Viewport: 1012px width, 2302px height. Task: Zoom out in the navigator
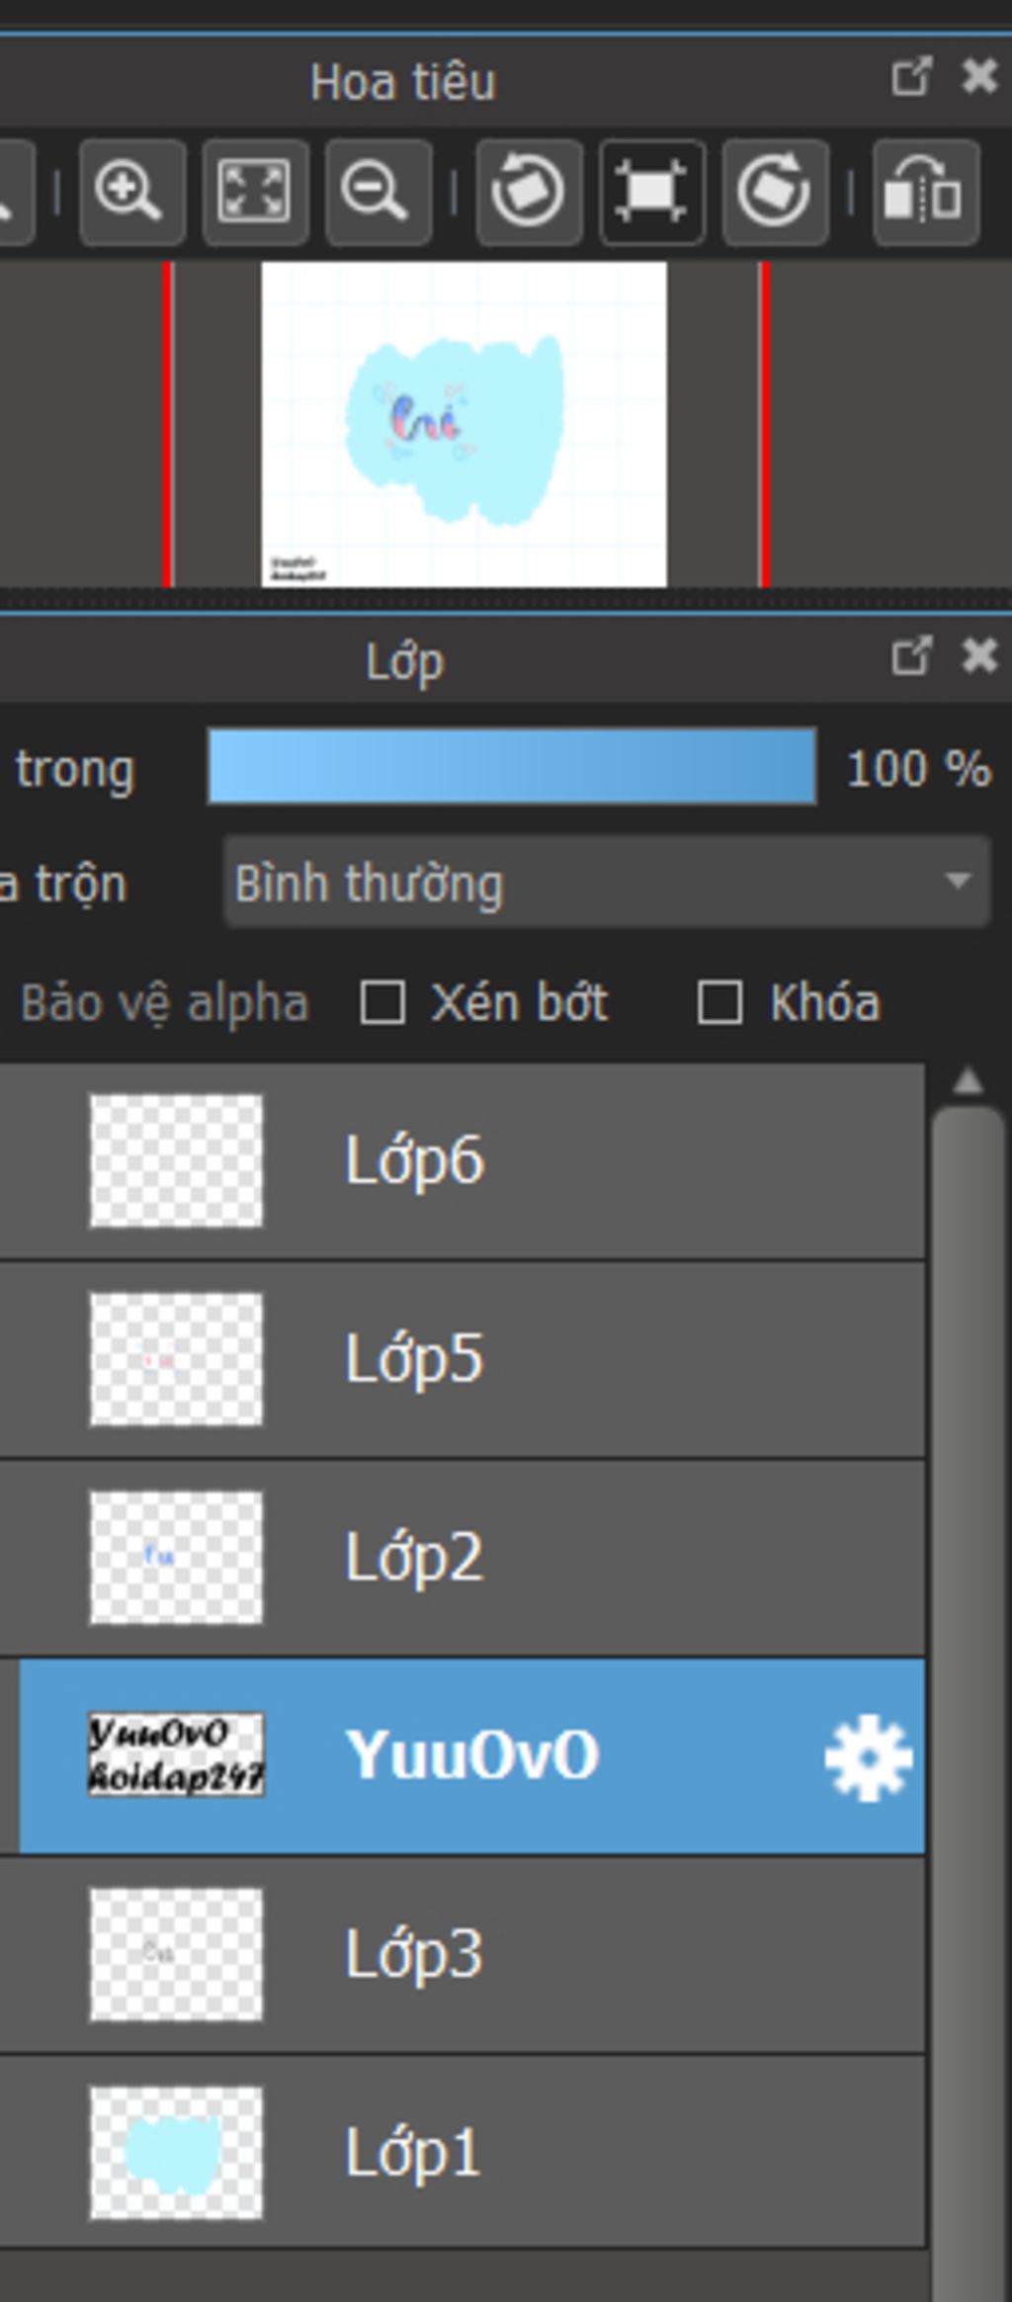378,192
